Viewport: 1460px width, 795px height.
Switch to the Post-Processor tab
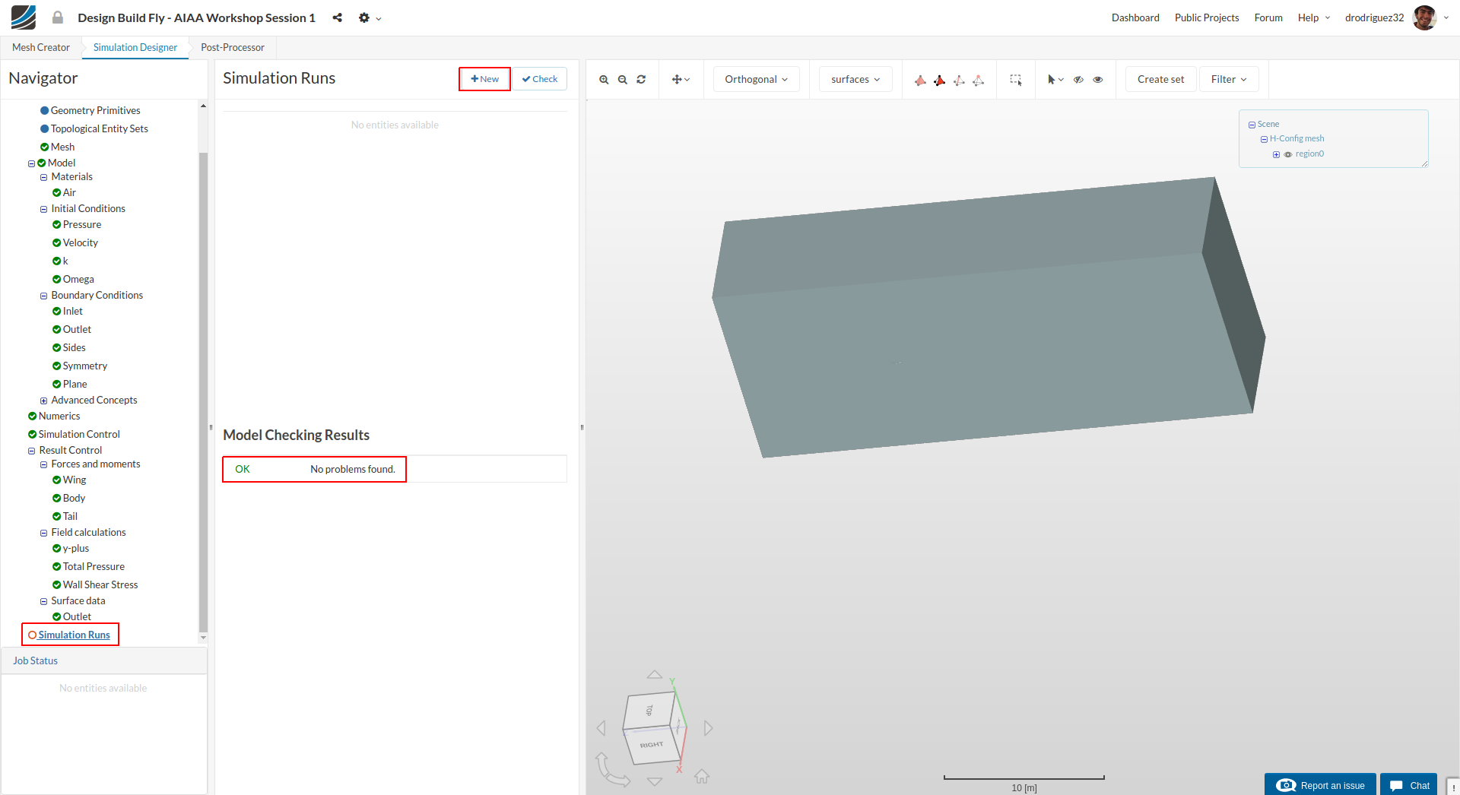coord(233,47)
